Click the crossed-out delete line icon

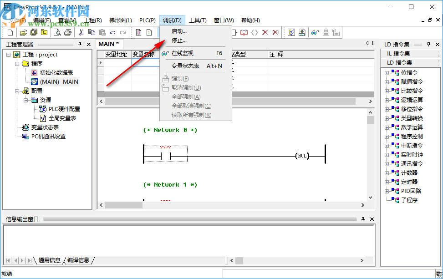pos(275,32)
